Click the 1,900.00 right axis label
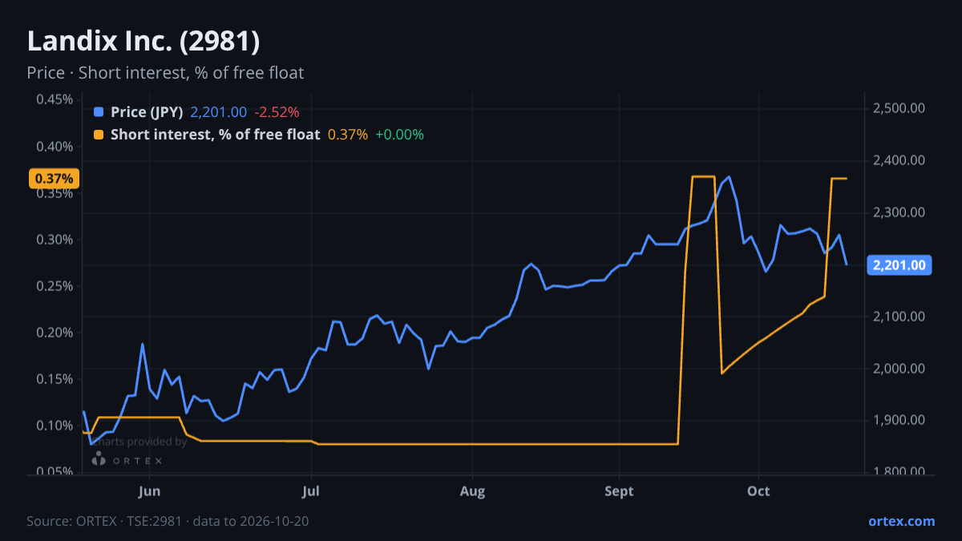 tap(898, 420)
